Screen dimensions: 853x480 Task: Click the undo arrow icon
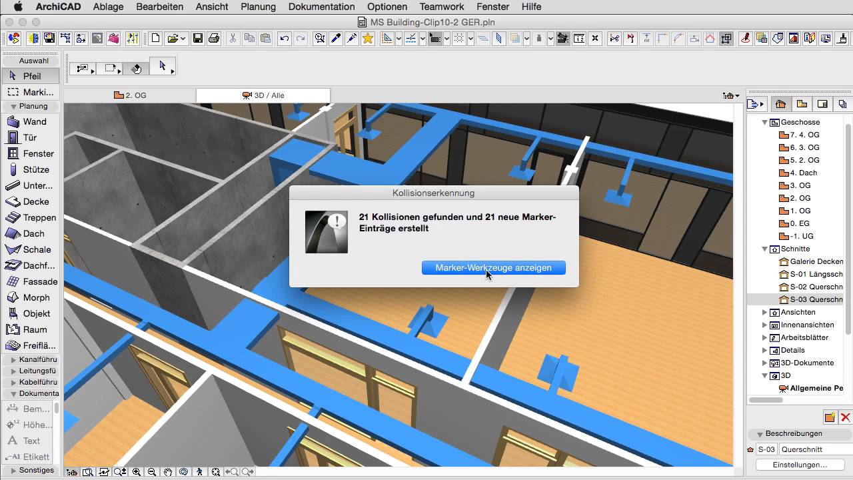(285, 39)
